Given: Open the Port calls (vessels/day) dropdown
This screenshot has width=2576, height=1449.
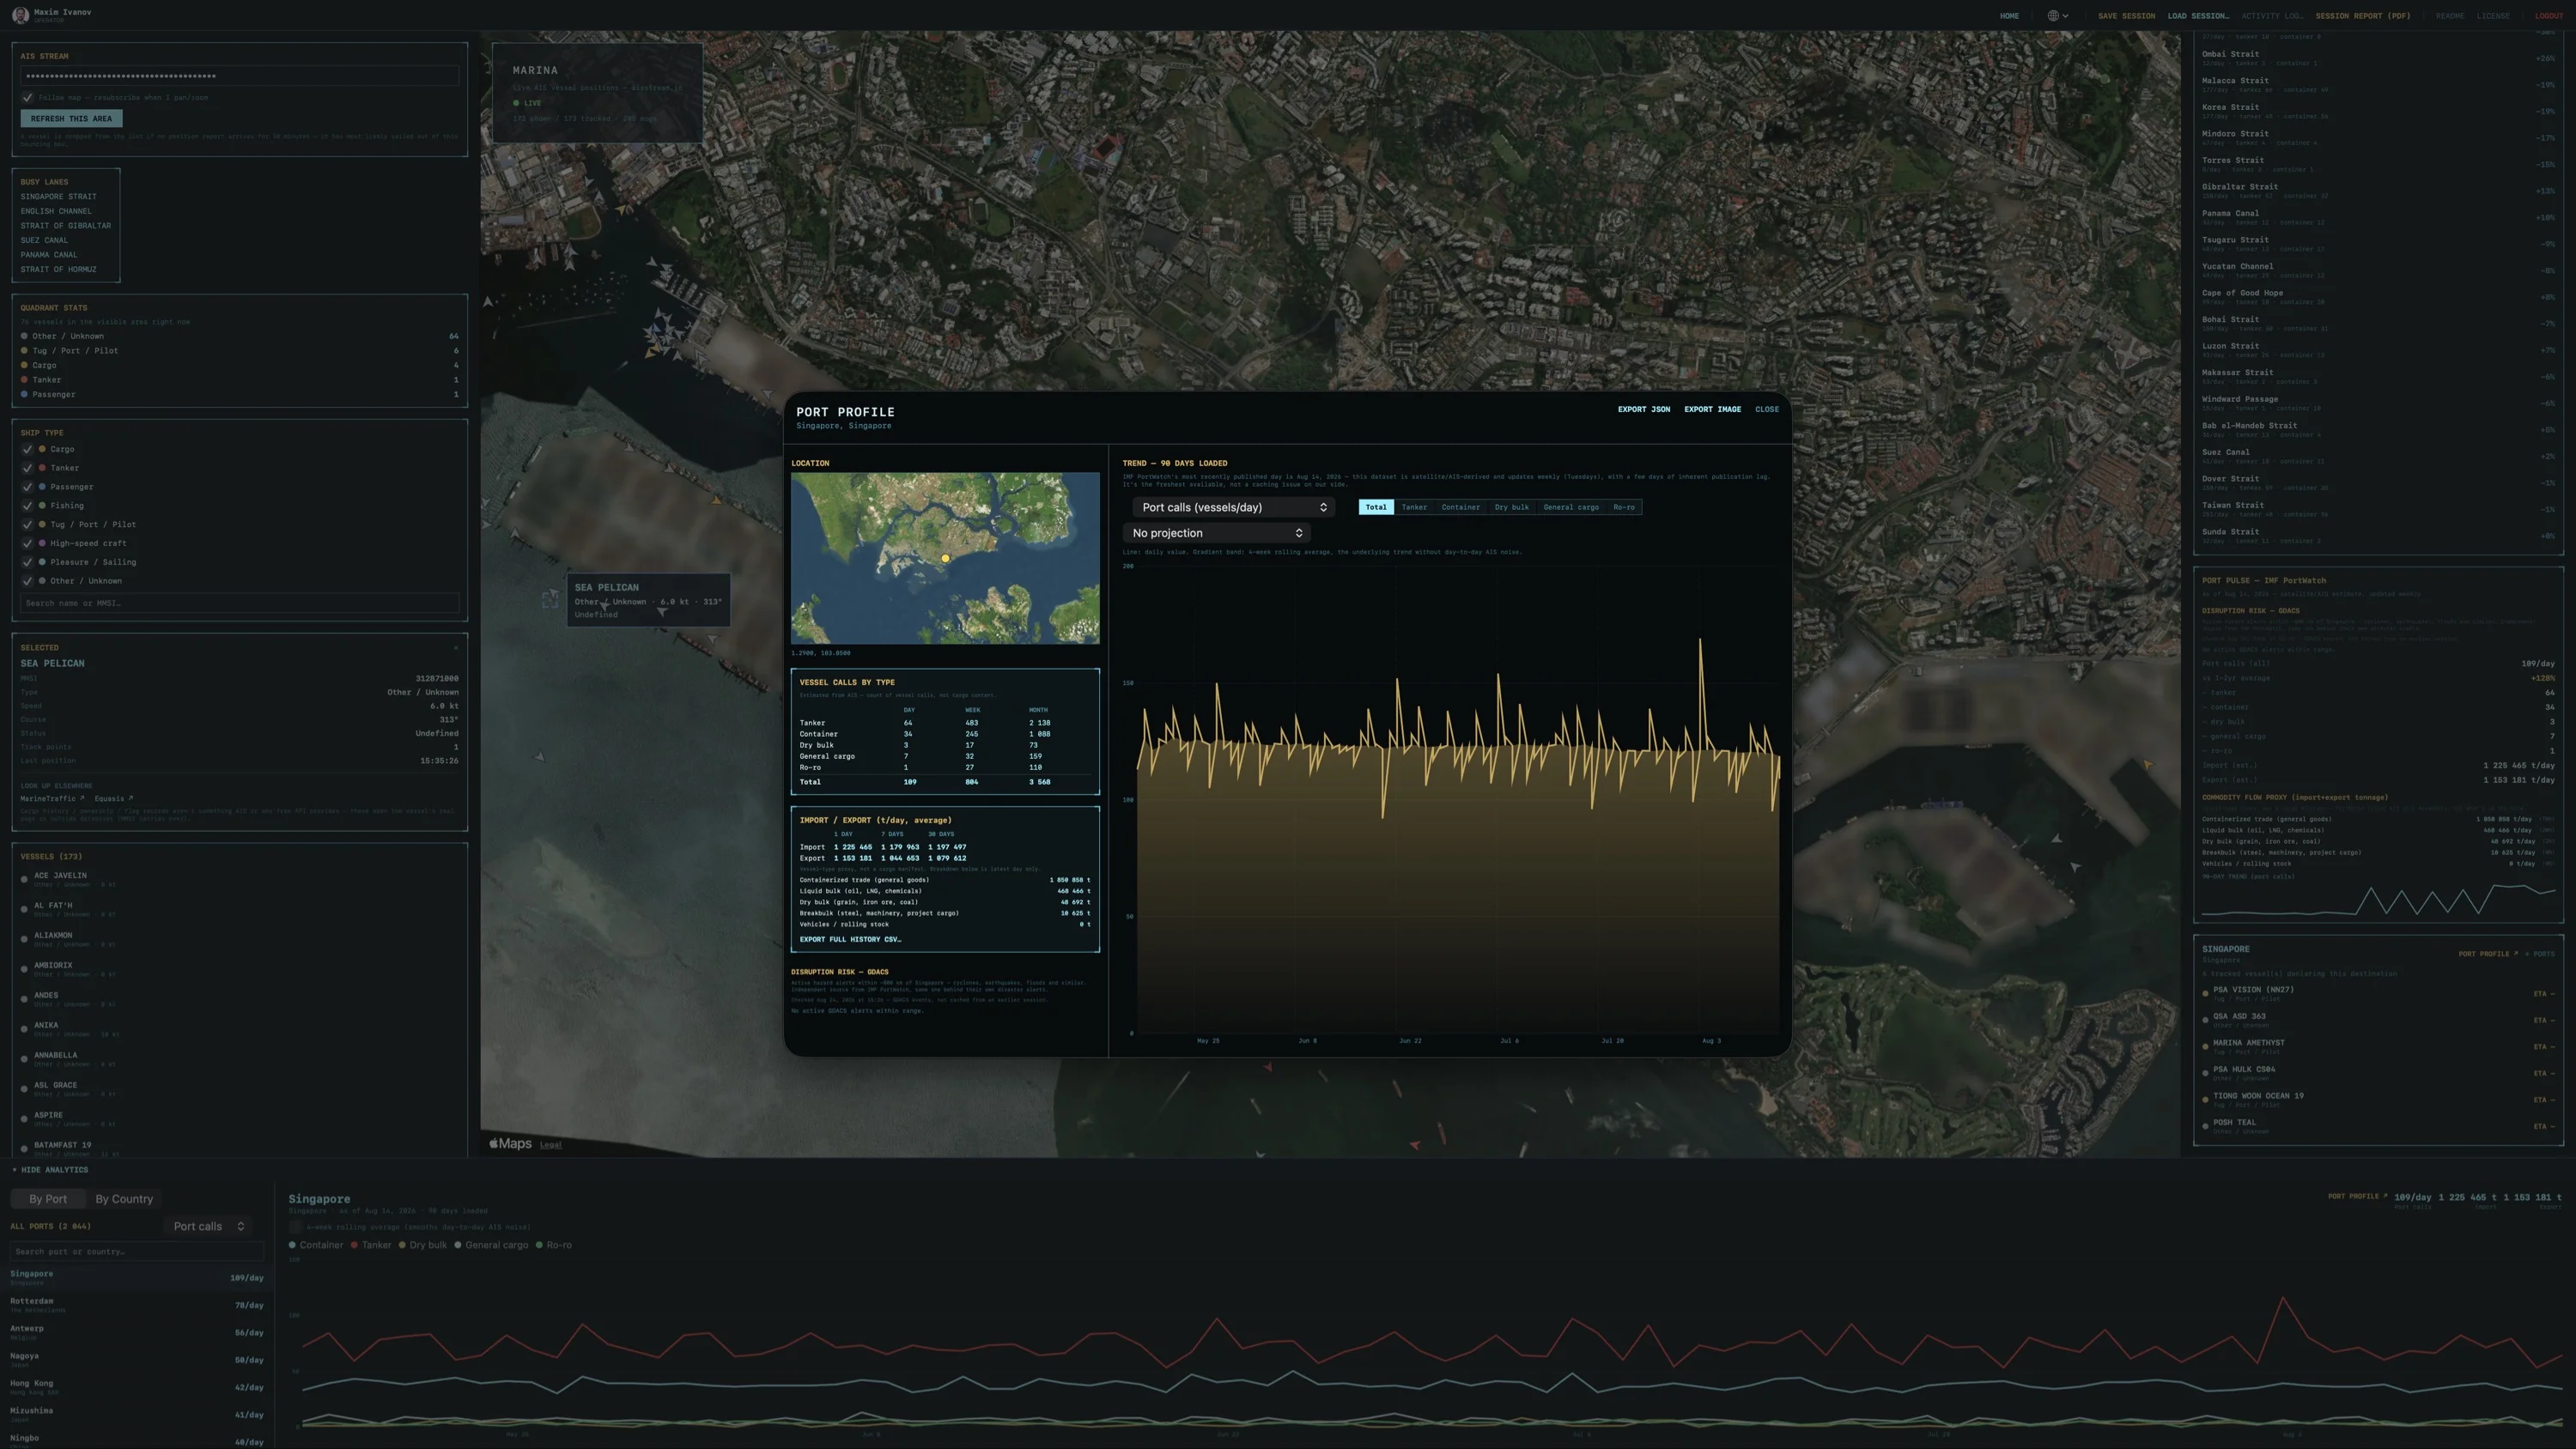Looking at the screenshot, I should [x=1234, y=507].
